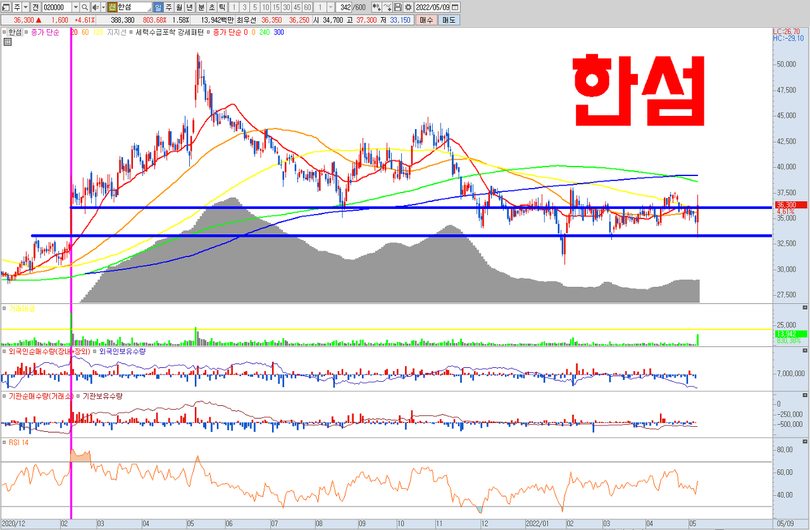The image size is (810, 530).
Task: Open chart settings gear icon
Action: click(408, 7)
